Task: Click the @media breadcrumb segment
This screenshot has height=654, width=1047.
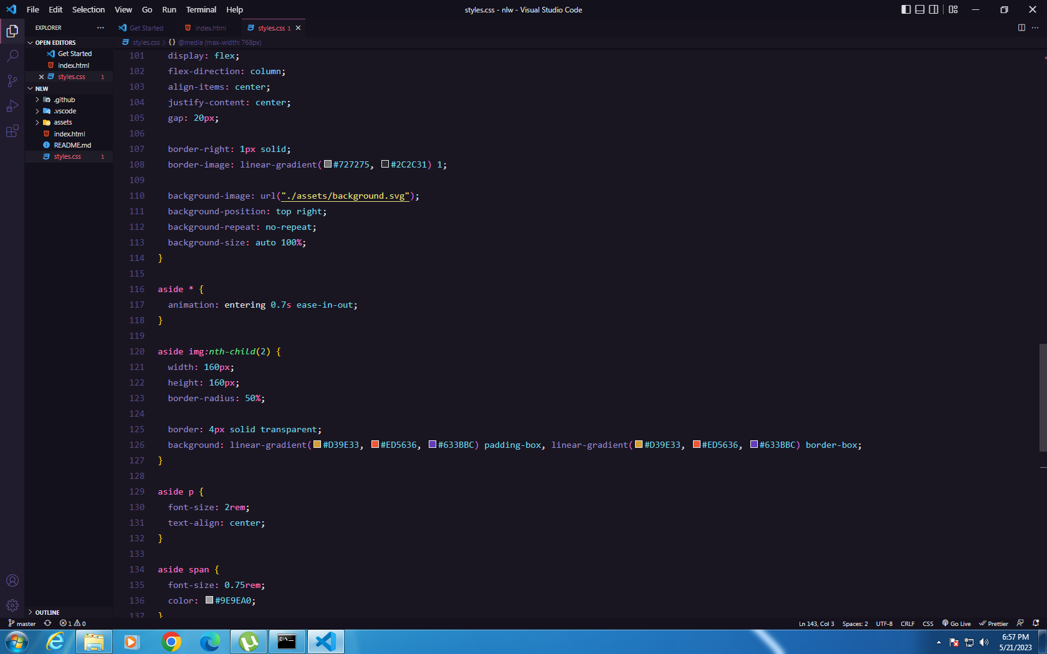Action: pyautogui.click(x=215, y=42)
